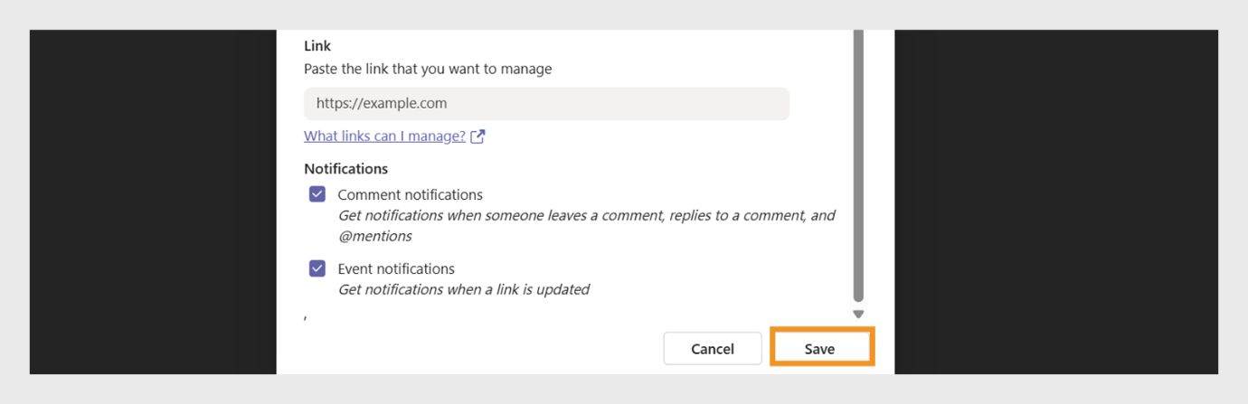Click the small mark below Event notifications

pos(306,317)
